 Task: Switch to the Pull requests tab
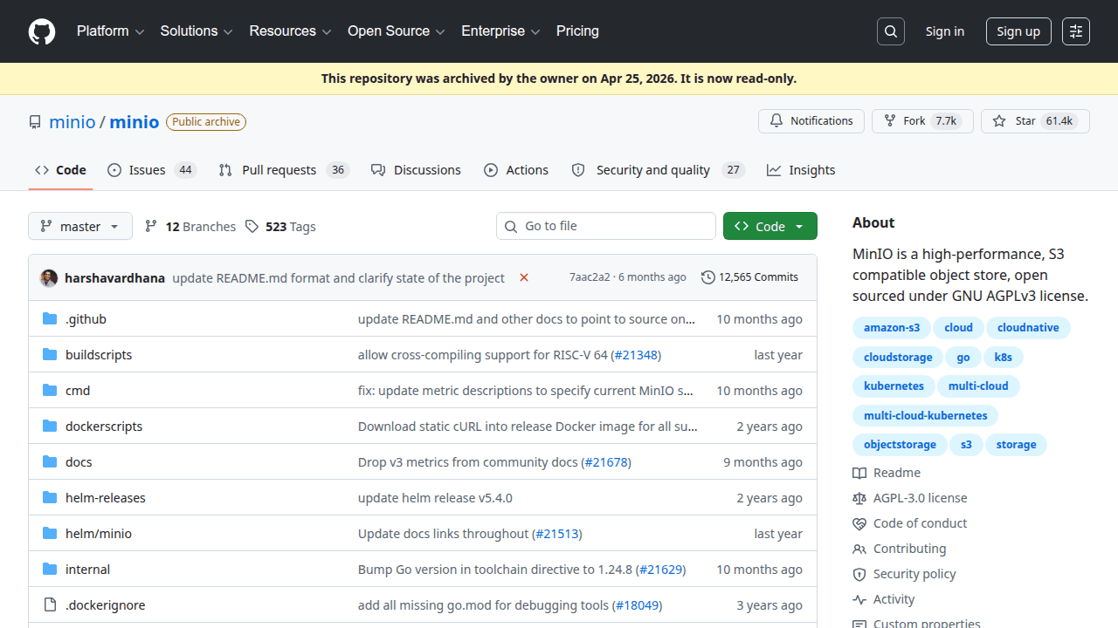pos(284,170)
